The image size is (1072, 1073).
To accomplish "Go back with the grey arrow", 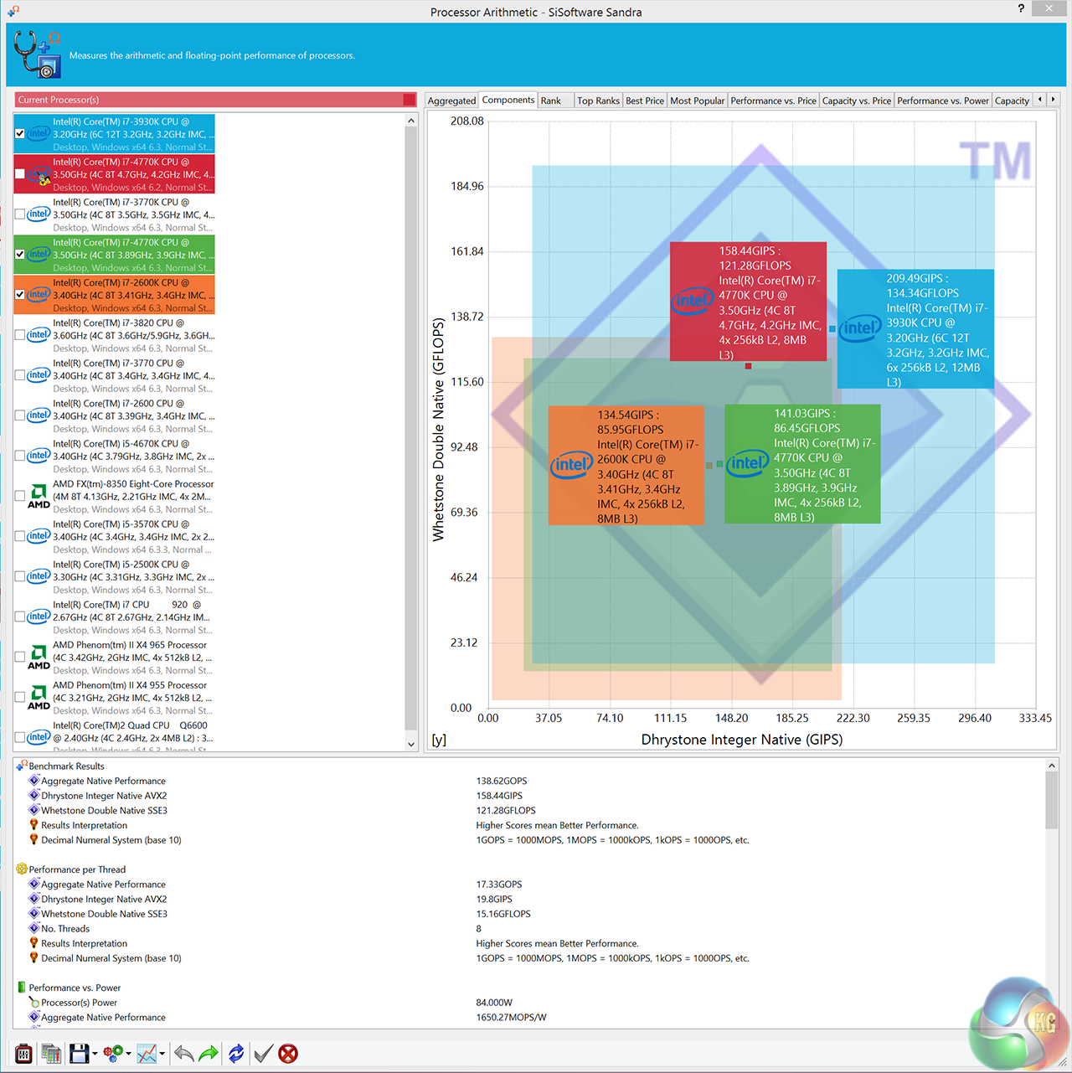I will pos(183,1054).
